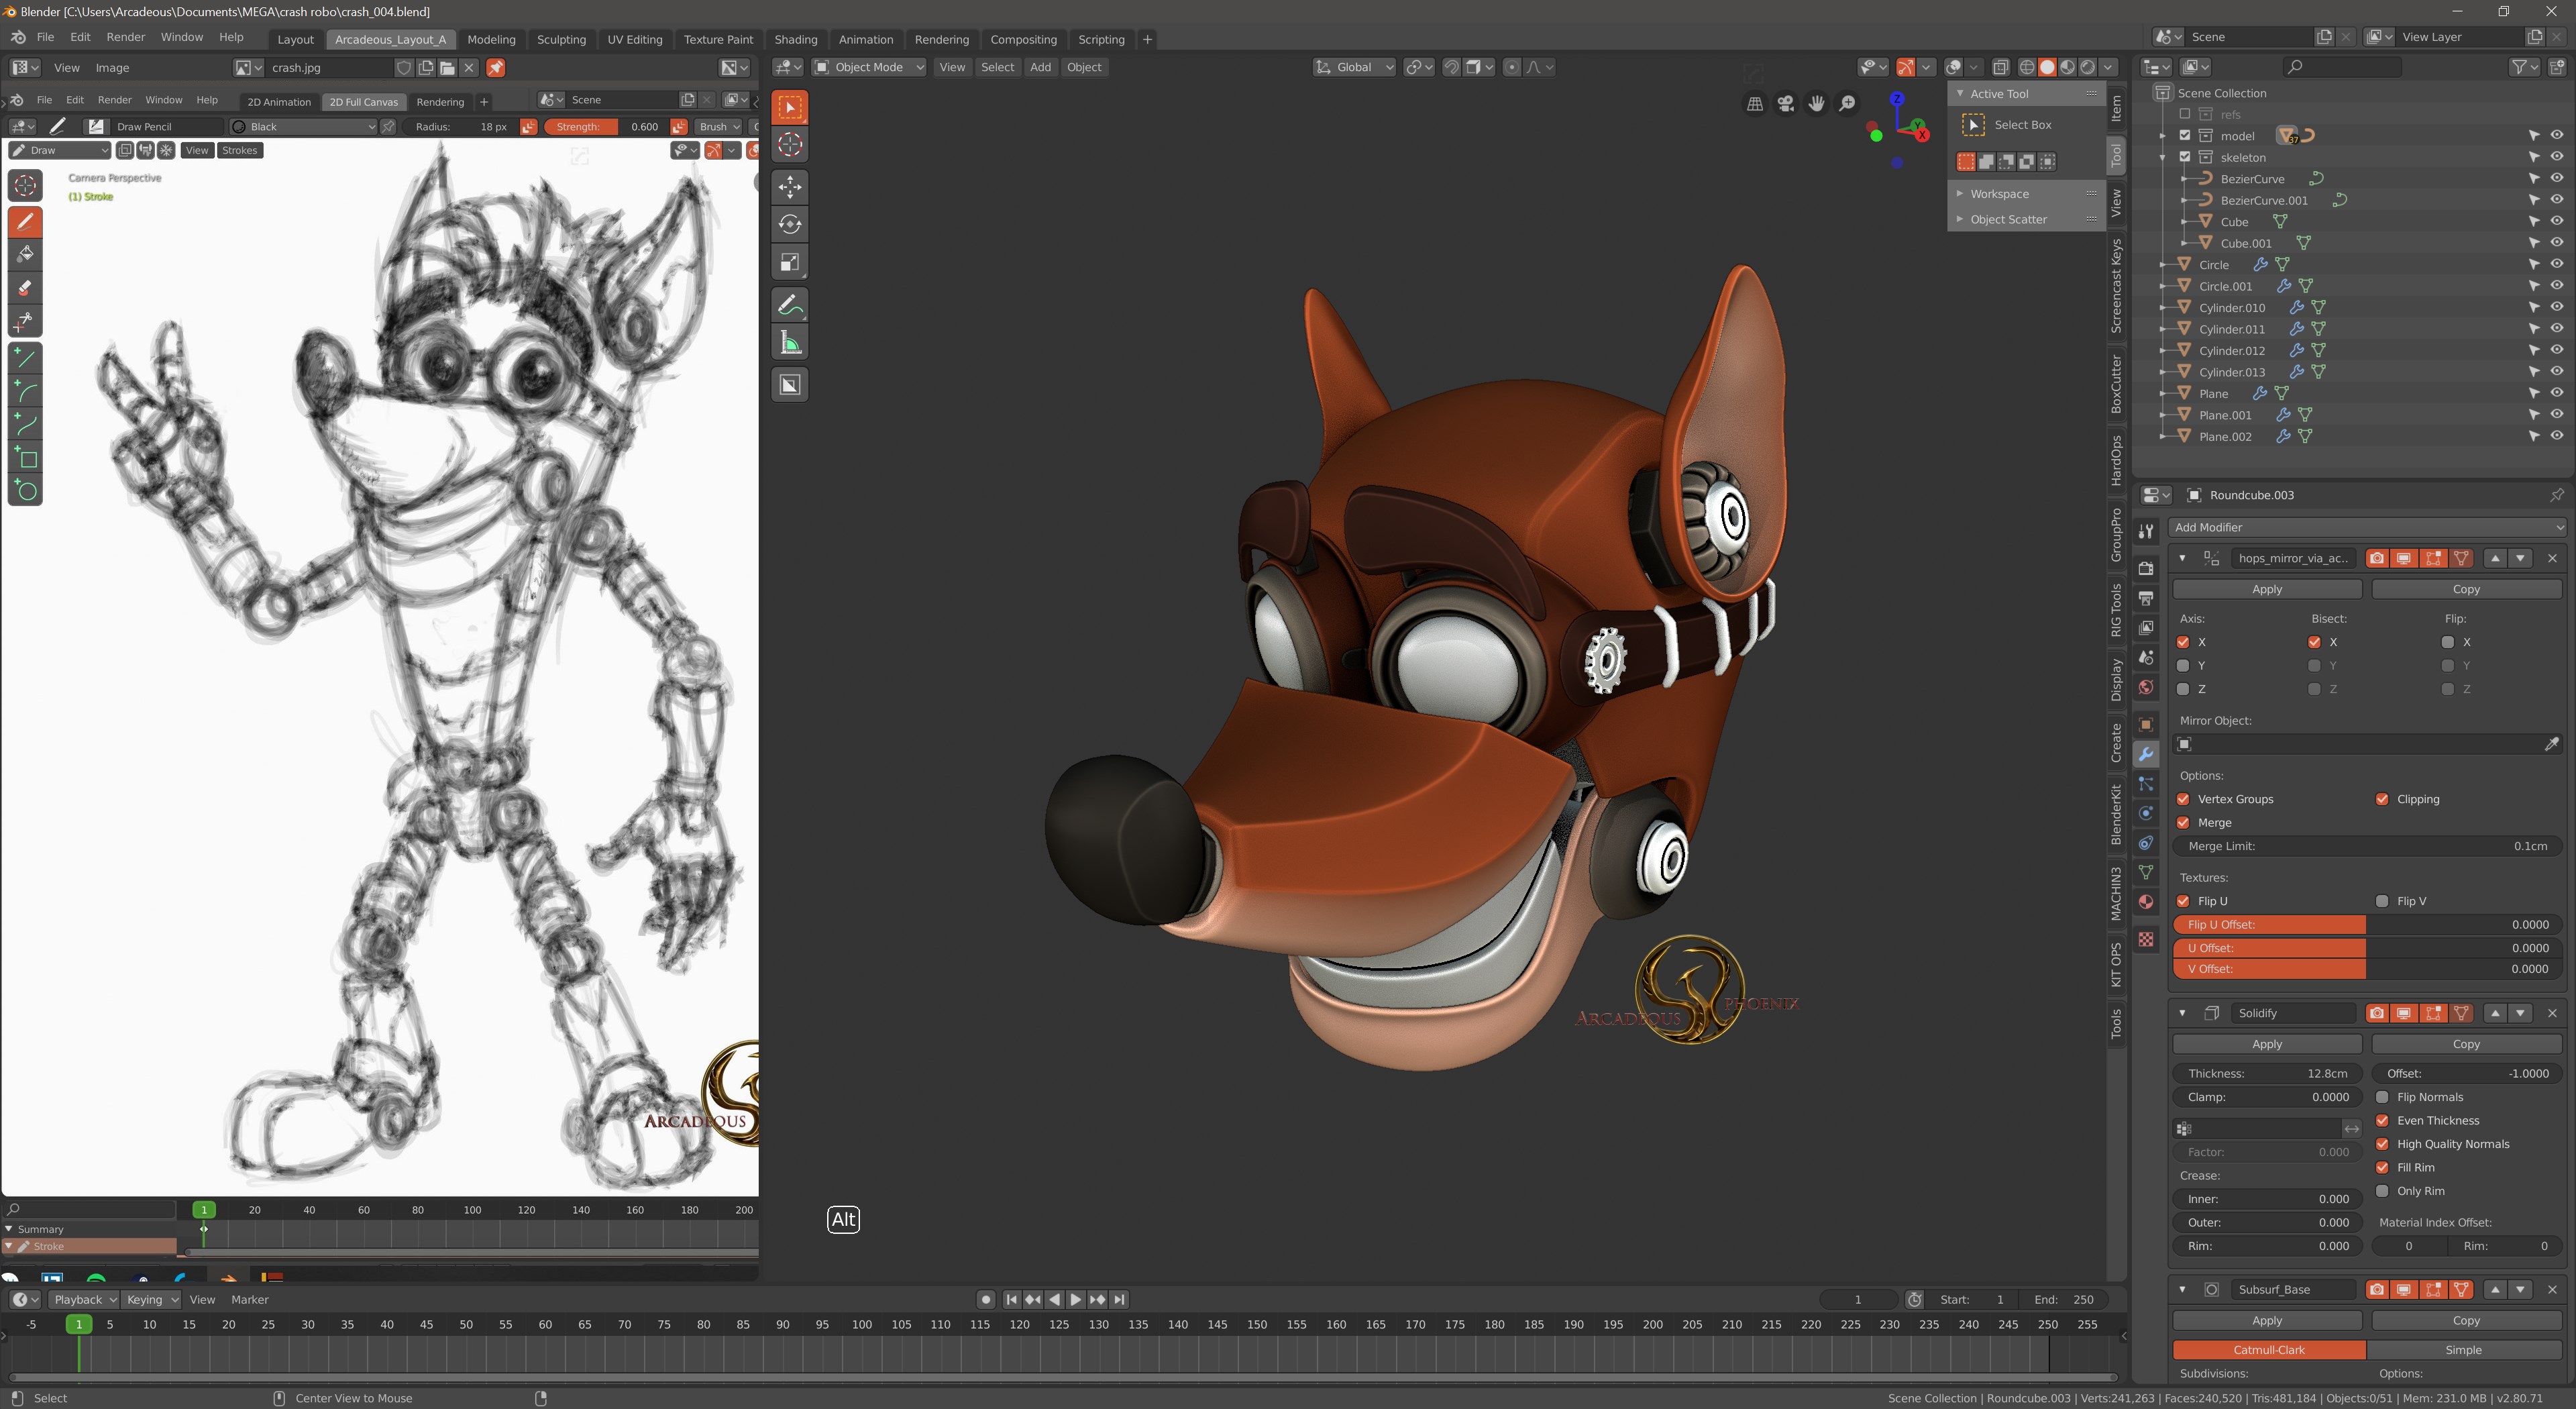
Task: Open the Add Modifier dropdown
Action: click(x=2366, y=527)
